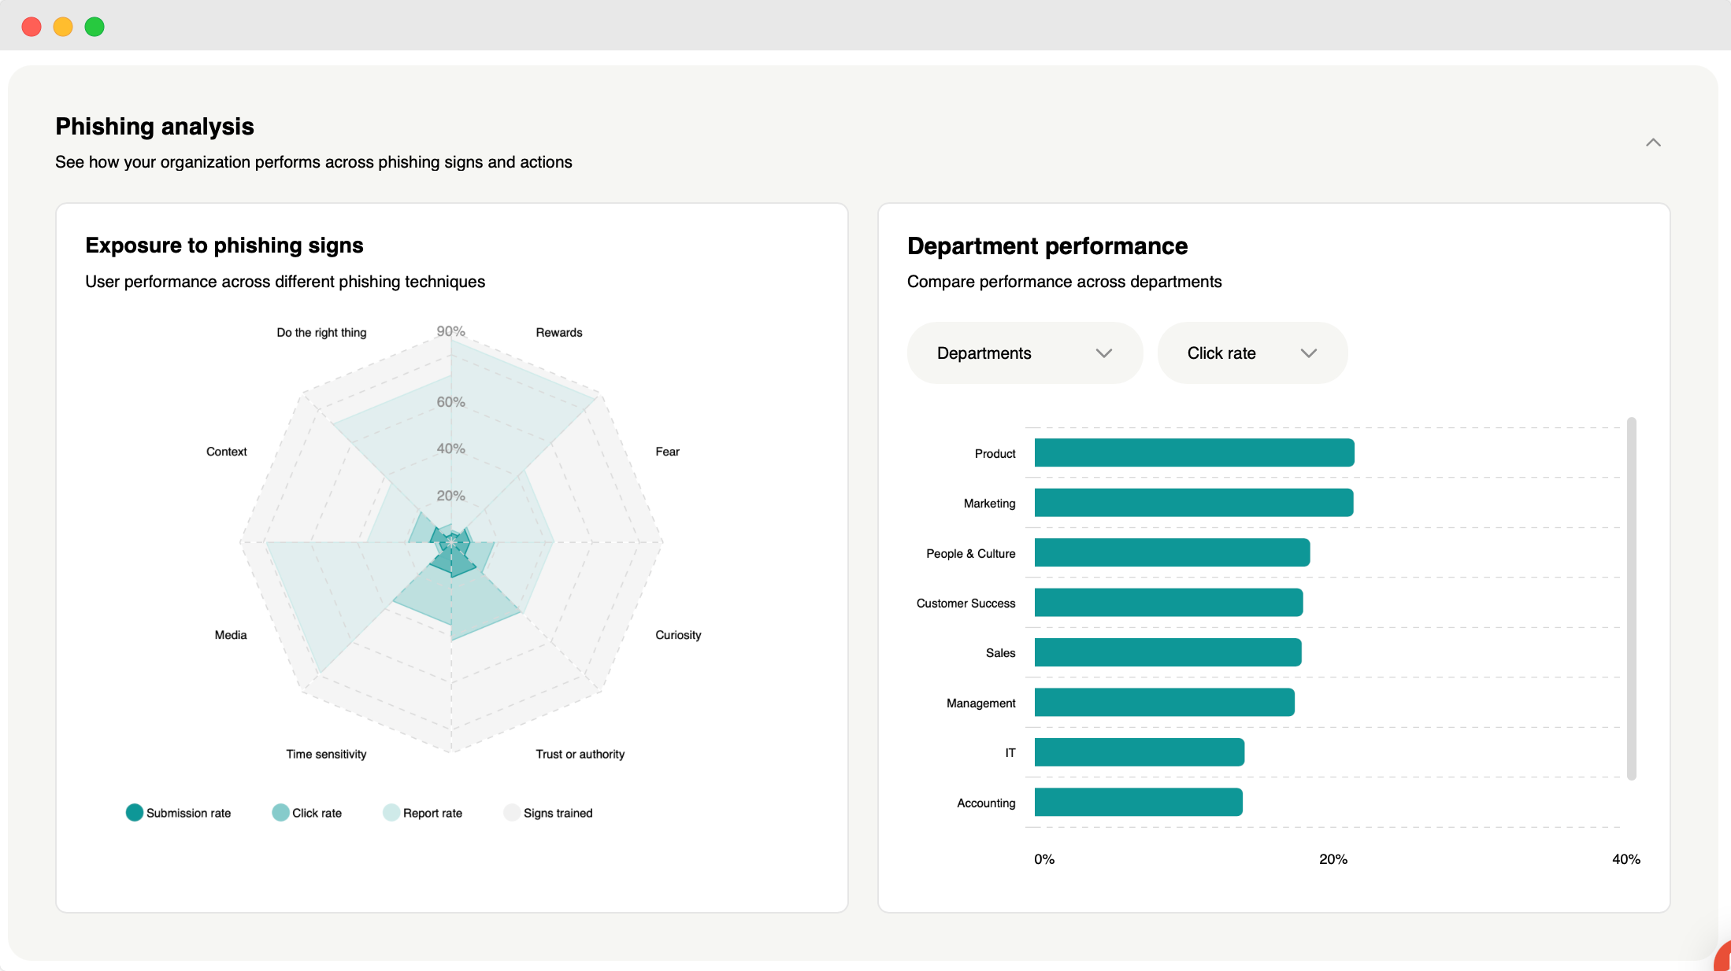Viewport: 1731px width, 971px height.
Task: Click the People & Culture bar
Action: [x=1172, y=552]
